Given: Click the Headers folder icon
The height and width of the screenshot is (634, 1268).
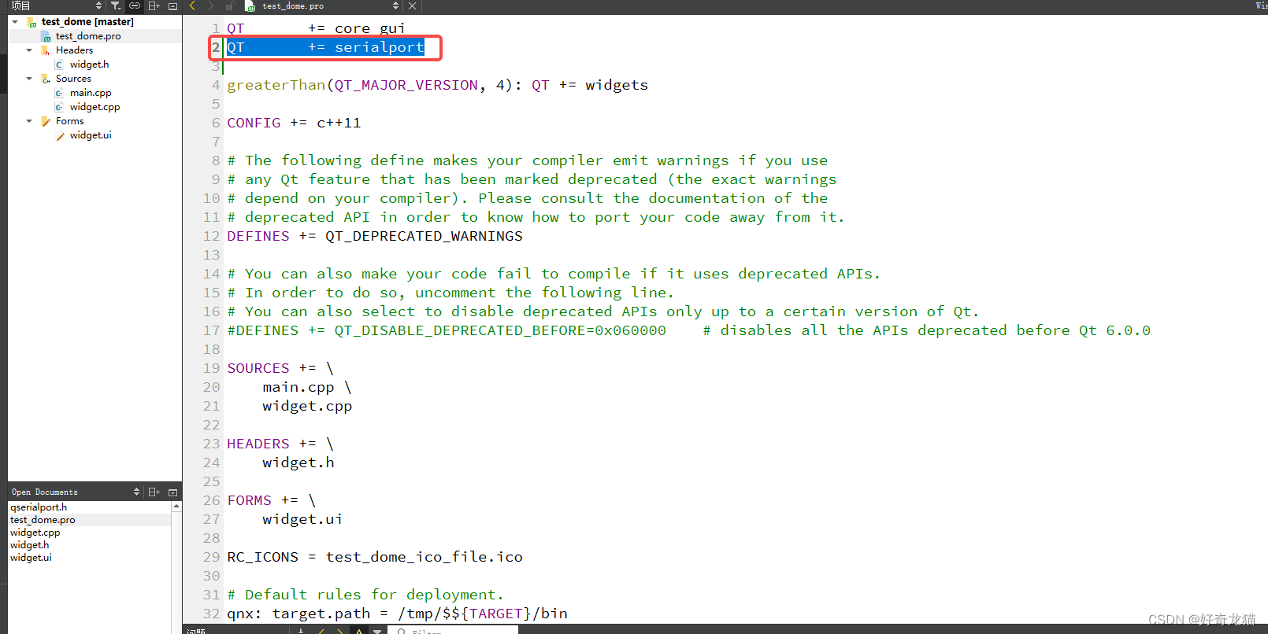Looking at the screenshot, I should point(46,50).
